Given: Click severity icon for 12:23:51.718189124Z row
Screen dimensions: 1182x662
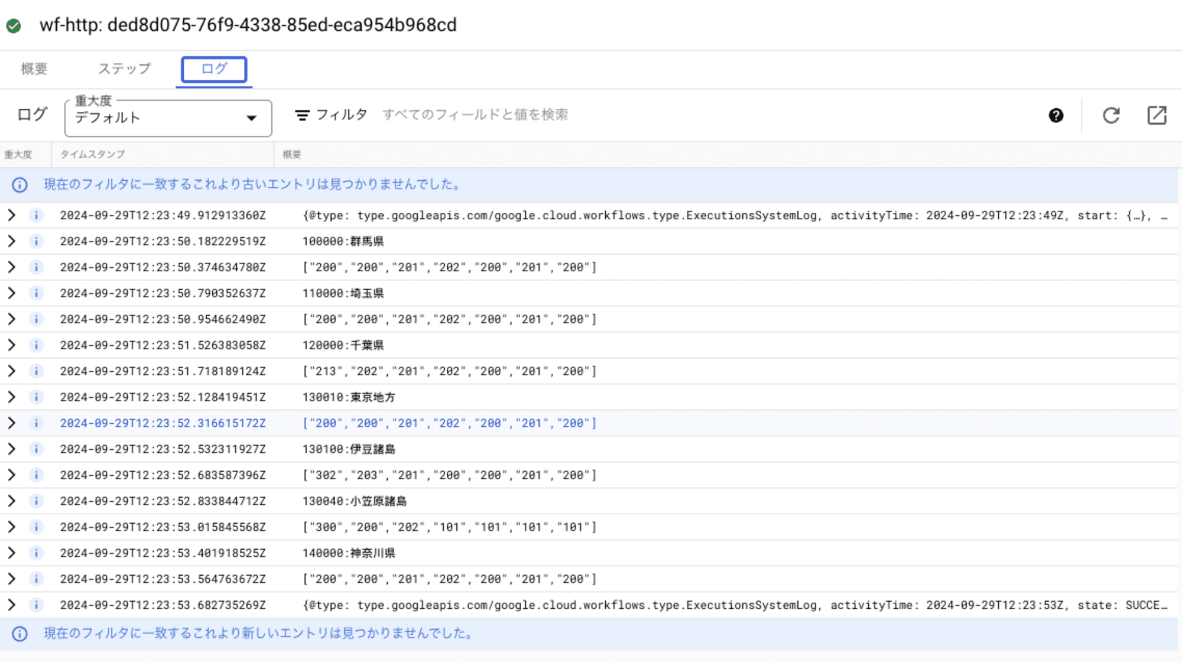Looking at the screenshot, I should pyautogui.click(x=36, y=371).
